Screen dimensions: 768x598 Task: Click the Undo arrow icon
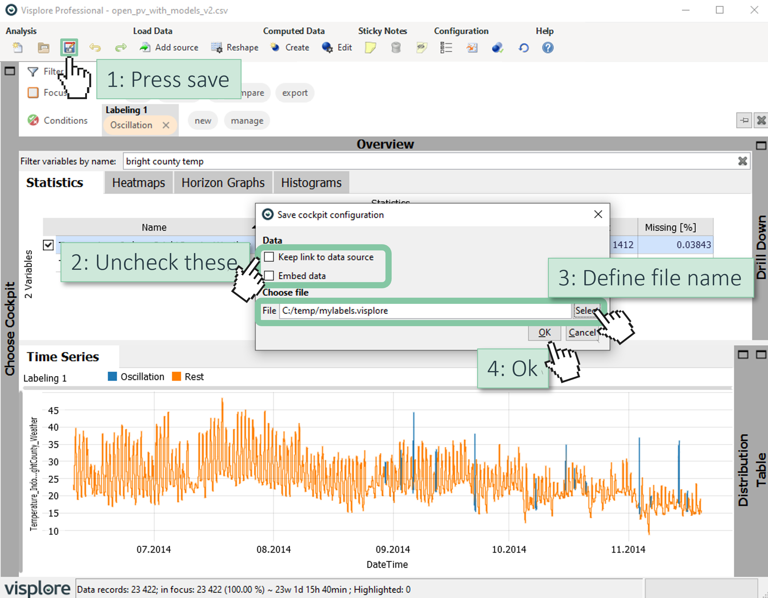[x=95, y=48]
